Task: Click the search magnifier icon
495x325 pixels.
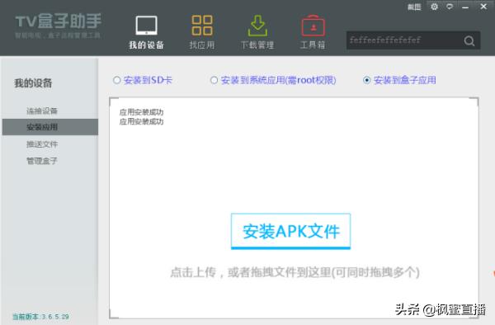Action: pyautogui.click(x=469, y=40)
